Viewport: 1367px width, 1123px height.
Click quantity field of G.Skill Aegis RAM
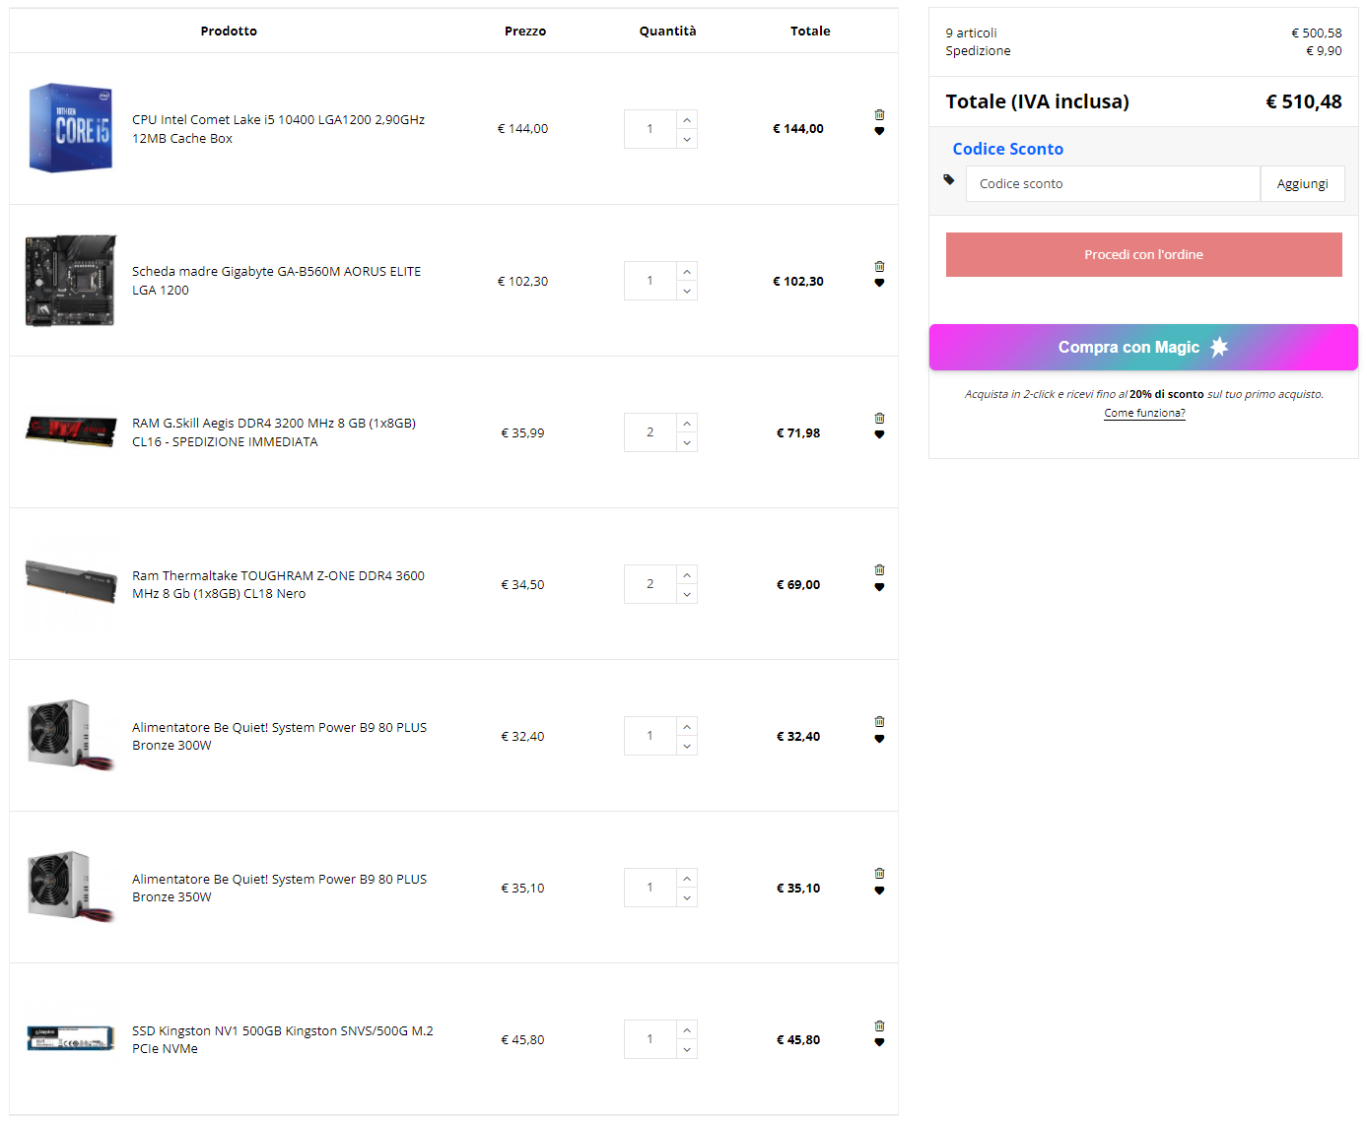point(650,432)
